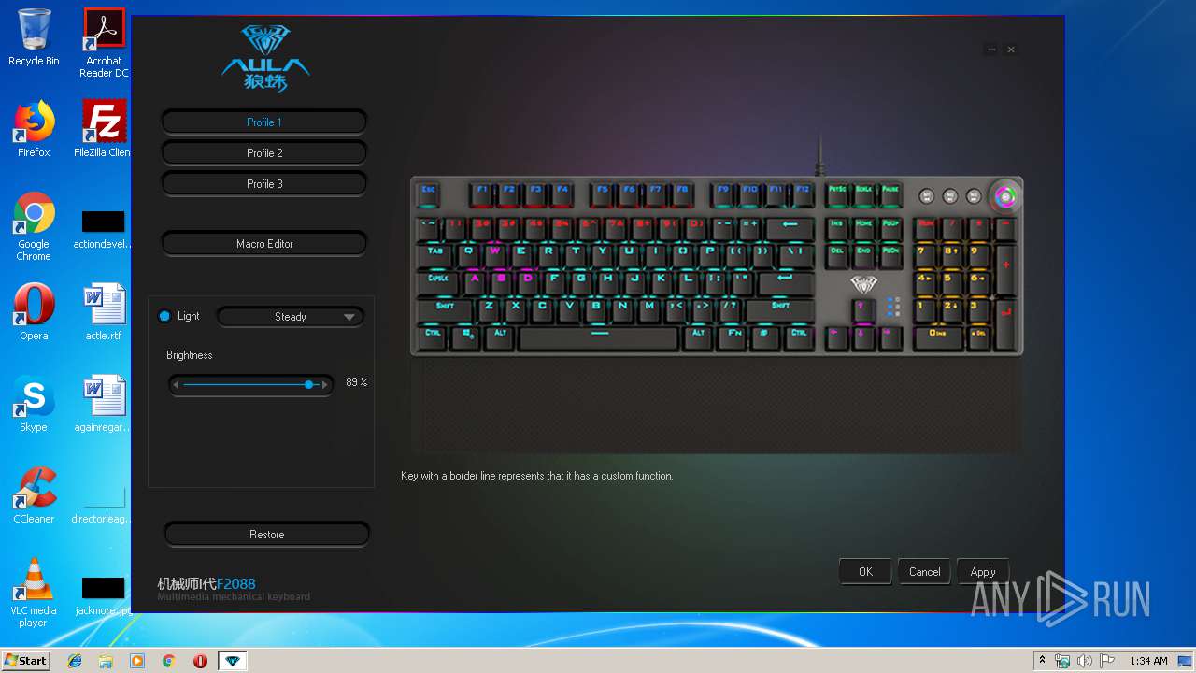Select the main Enter key on keyboard image
The width and height of the screenshot is (1196, 673).
tap(785, 281)
